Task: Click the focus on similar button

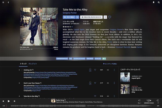Action: [91, 17]
